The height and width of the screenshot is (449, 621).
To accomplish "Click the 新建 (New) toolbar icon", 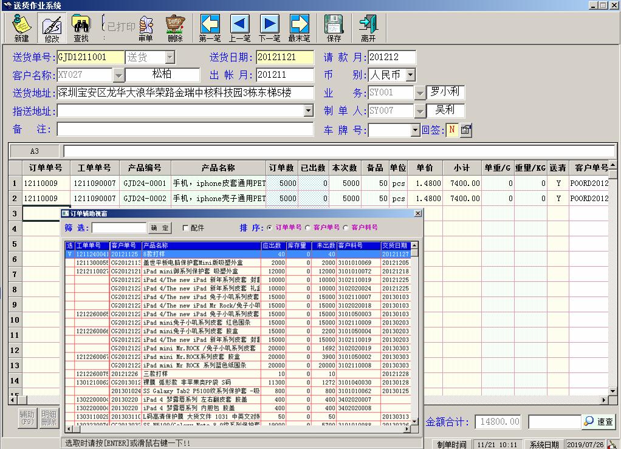I will coord(21,28).
